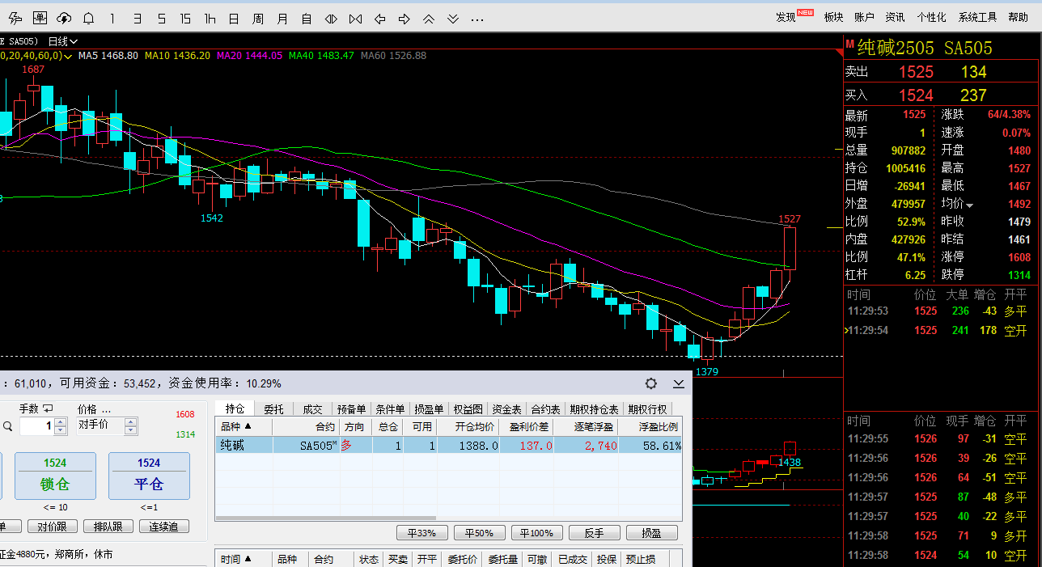The image size is (1042, 567).
Task: Switch to the 损盈单 tab
Action: pos(429,409)
